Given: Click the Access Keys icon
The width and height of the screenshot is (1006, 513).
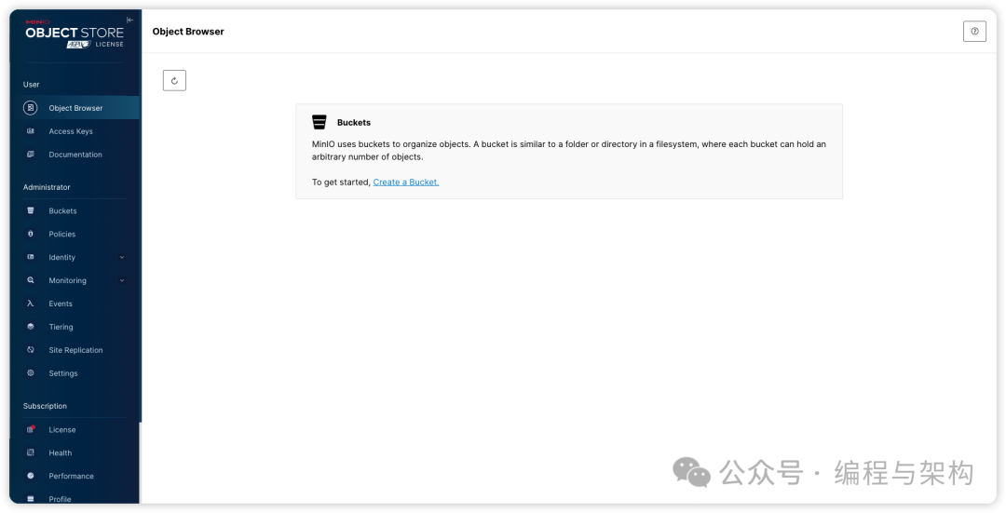Looking at the screenshot, I should (x=31, y=131).
